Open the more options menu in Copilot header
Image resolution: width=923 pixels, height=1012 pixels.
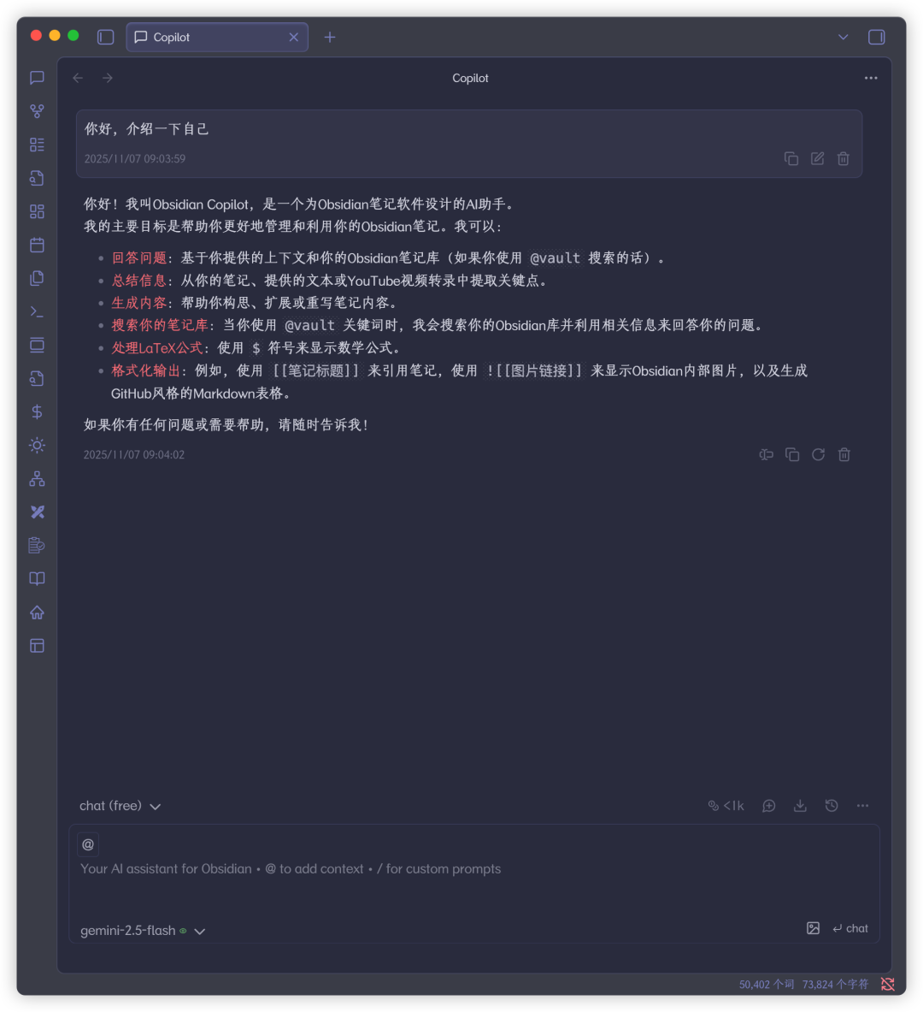(x=870, y=78)
